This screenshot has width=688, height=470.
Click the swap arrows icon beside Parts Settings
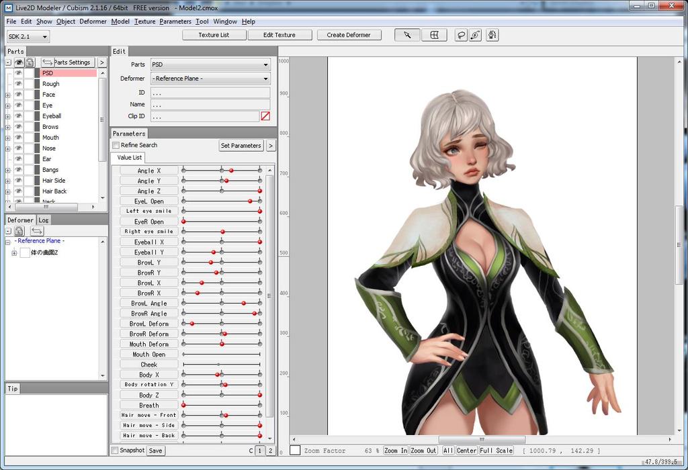(47, 62)
